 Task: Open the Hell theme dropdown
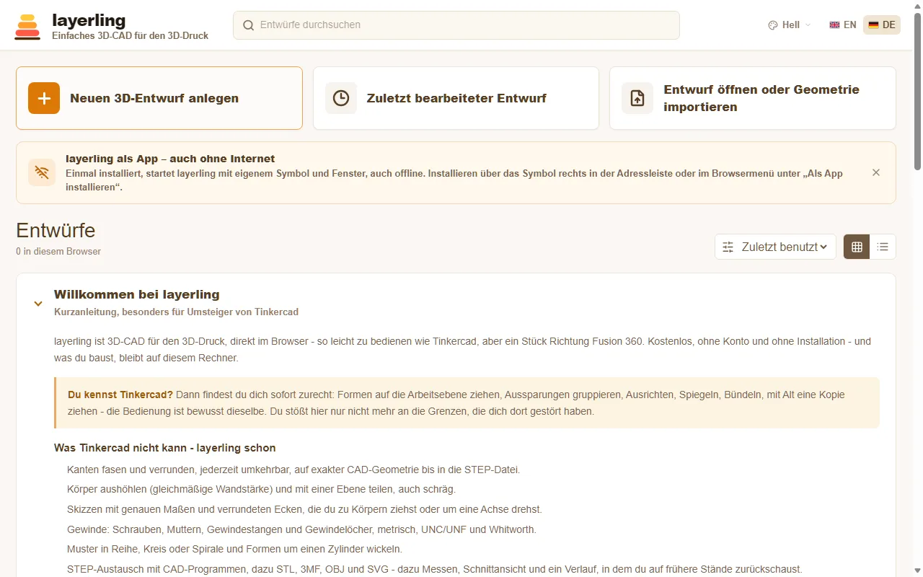click(x=790, y=25)
